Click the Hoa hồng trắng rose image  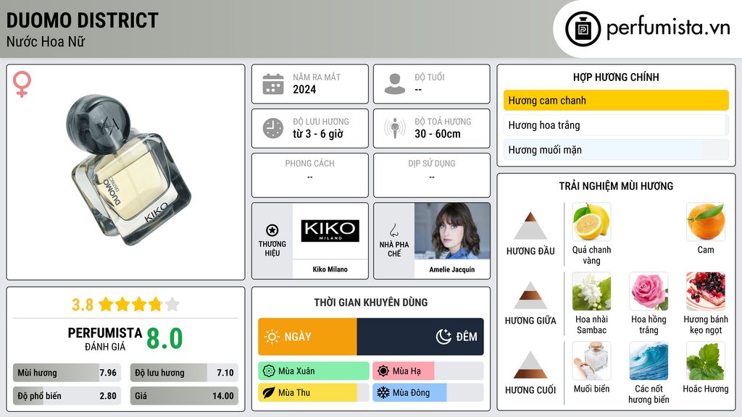(649, 292)
